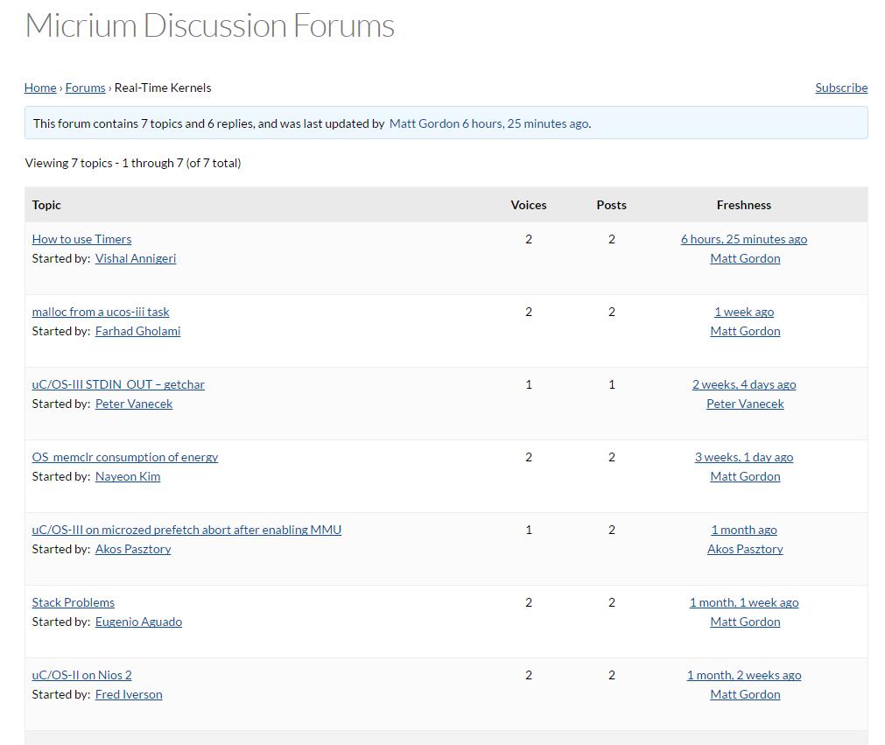Click Matt Gordon under How to use Timers freshness
Screen dimensions: 885x745
(745, 258)
